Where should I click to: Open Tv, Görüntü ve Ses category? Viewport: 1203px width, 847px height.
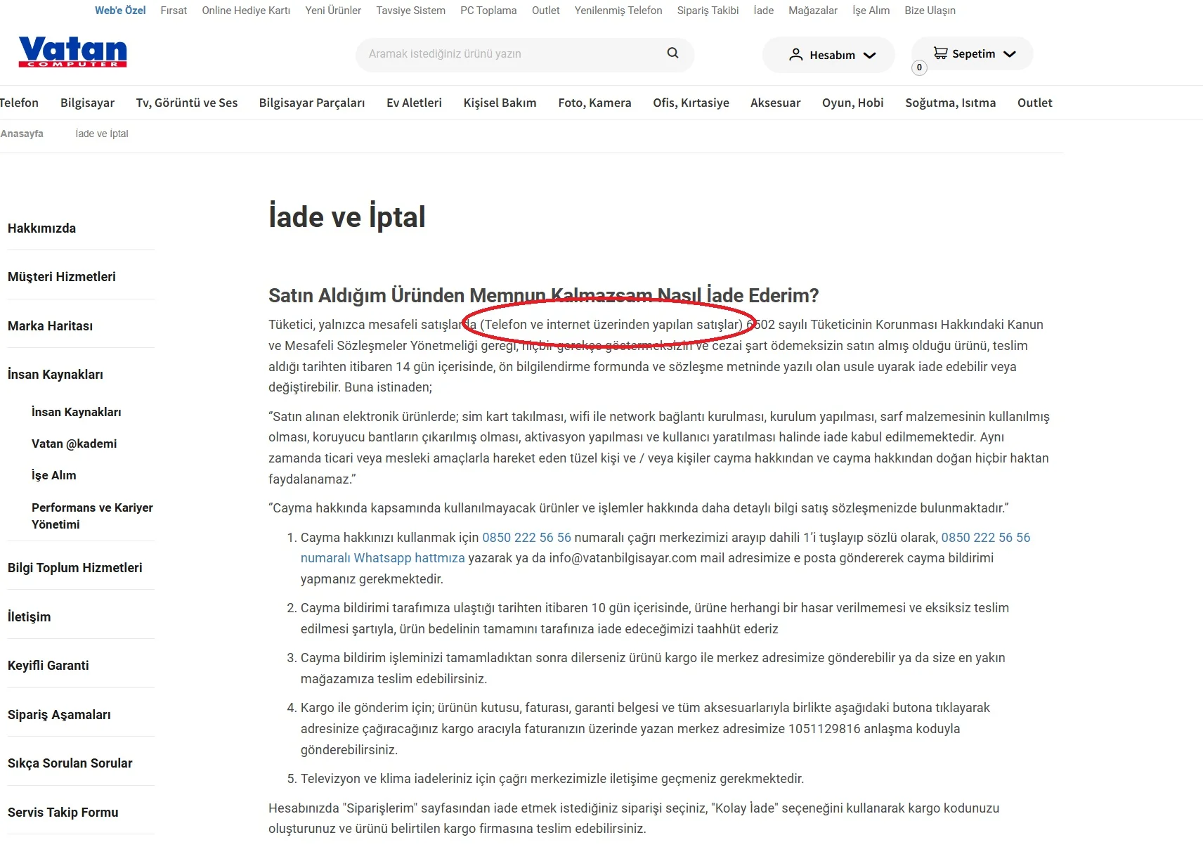(x=187, y=103)
